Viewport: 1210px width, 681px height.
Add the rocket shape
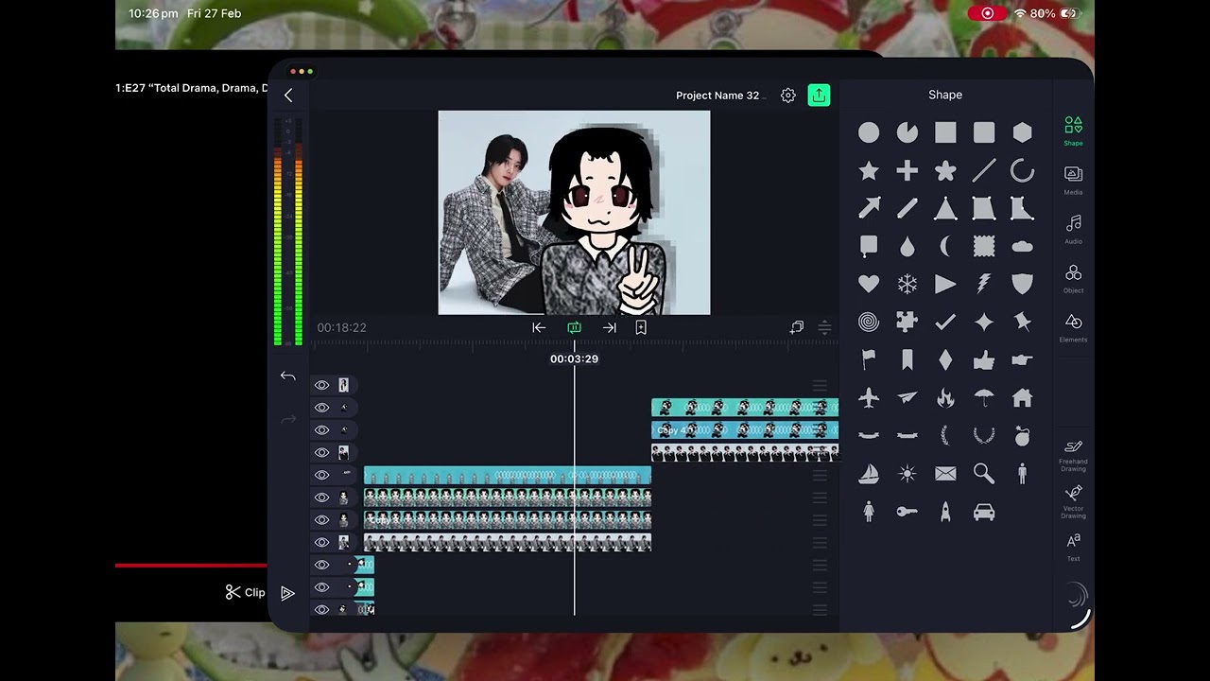click(x=945, y=512)
